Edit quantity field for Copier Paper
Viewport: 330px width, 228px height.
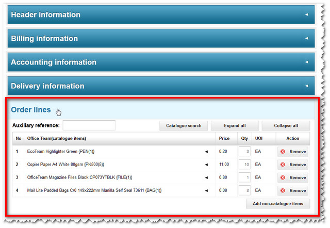coord(244,165)
